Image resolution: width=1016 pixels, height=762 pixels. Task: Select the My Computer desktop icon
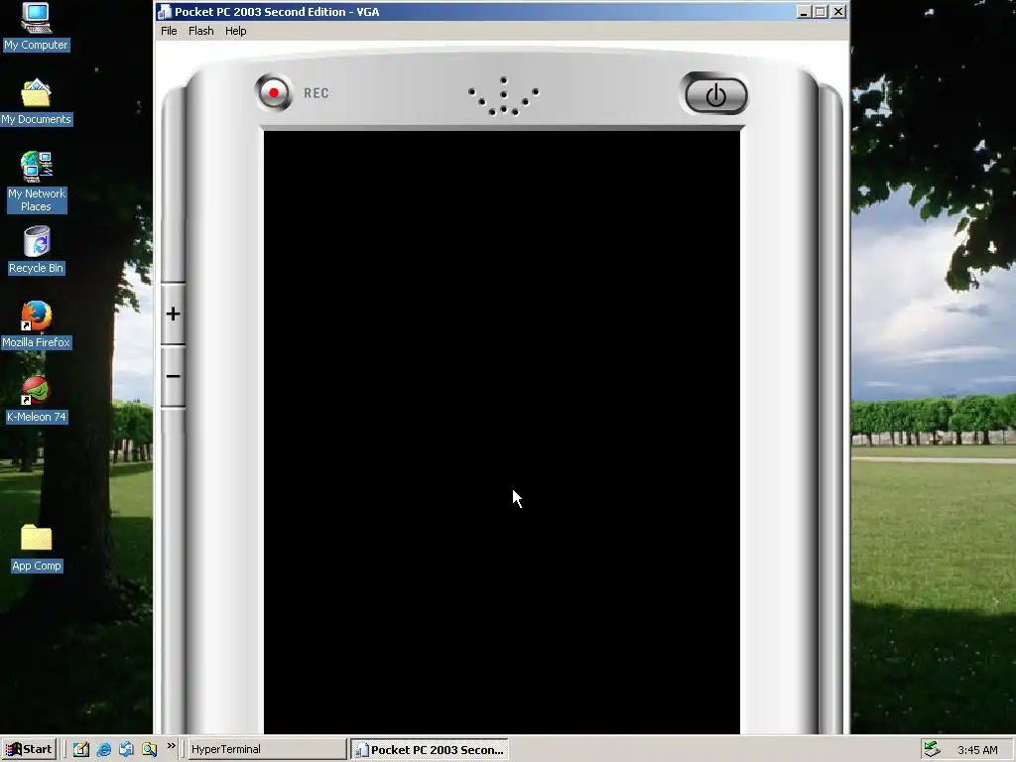pyautogui.click(x=36, y=27)
